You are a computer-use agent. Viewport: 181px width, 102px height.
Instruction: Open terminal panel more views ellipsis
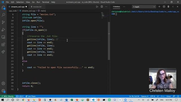(x=124, y=7)
